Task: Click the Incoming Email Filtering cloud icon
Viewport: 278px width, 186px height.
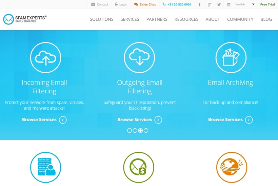Action: [45, 57]
